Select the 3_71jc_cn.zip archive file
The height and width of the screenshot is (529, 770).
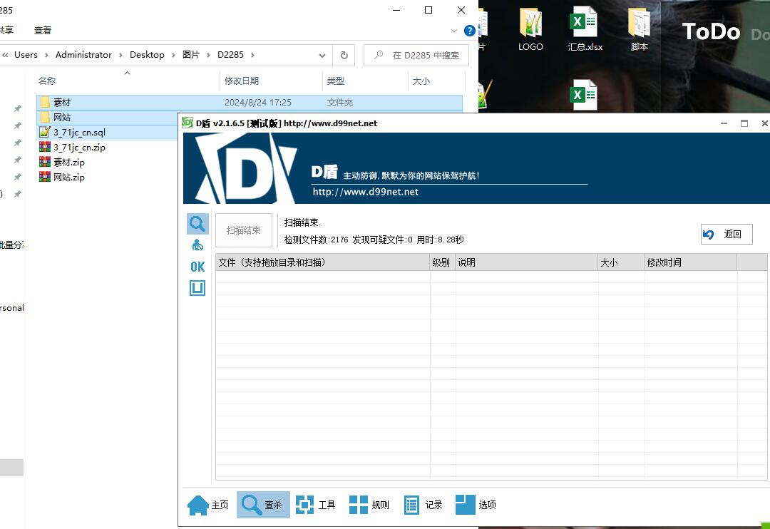(79, 148)
